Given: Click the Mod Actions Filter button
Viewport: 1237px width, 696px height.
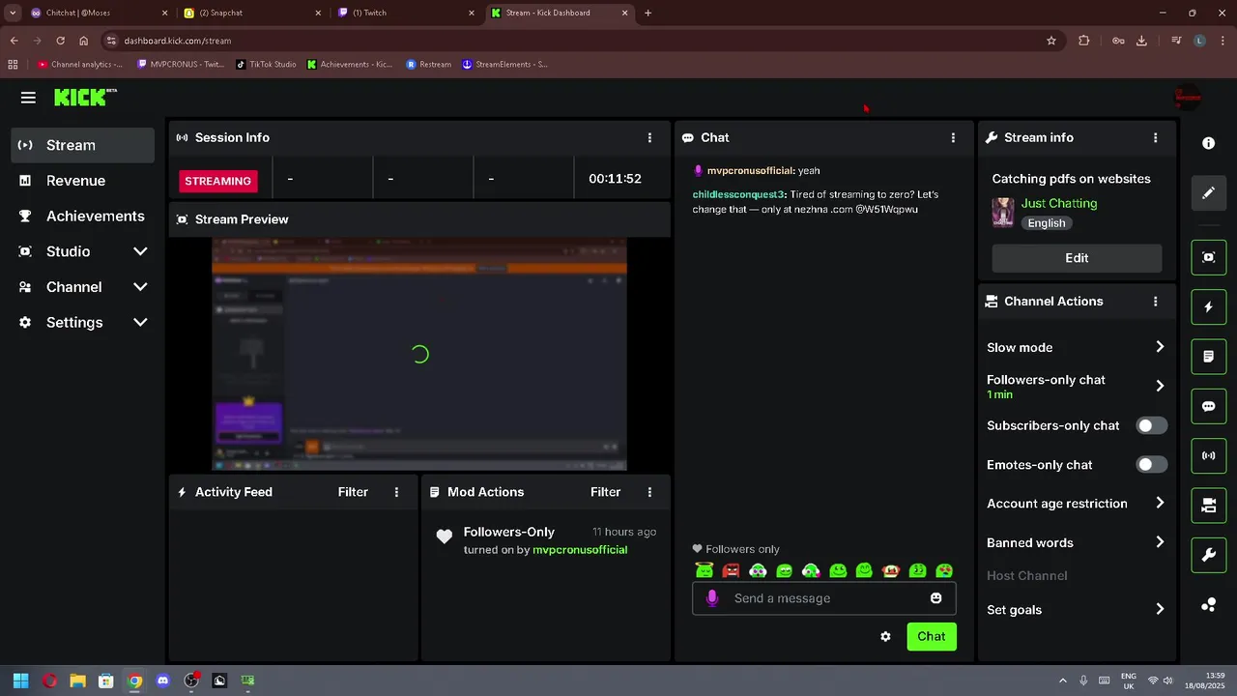Looking at the screenshot, I should click(606, 492).
